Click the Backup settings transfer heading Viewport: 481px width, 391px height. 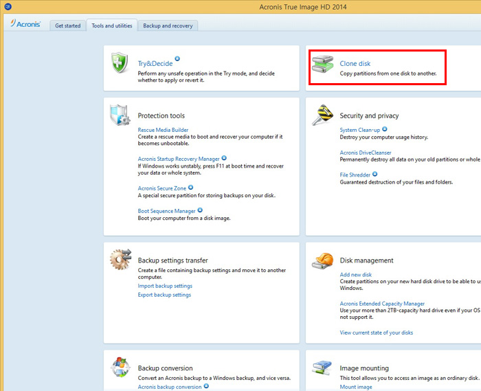[172, 260]
